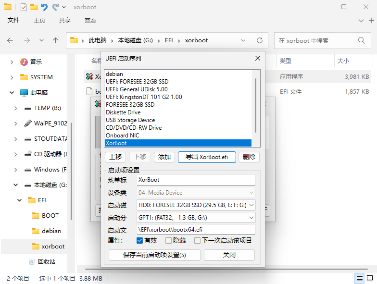This screenshot has width=377, height=284.
Task: Click 保存当前启动项设置(S) button
Action: (154, 255)
